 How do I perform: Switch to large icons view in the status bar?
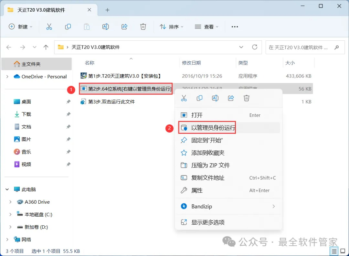point(343,251)
